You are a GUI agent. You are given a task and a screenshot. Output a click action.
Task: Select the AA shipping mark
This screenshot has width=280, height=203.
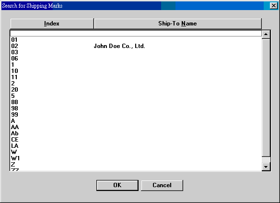pos(136,127)
